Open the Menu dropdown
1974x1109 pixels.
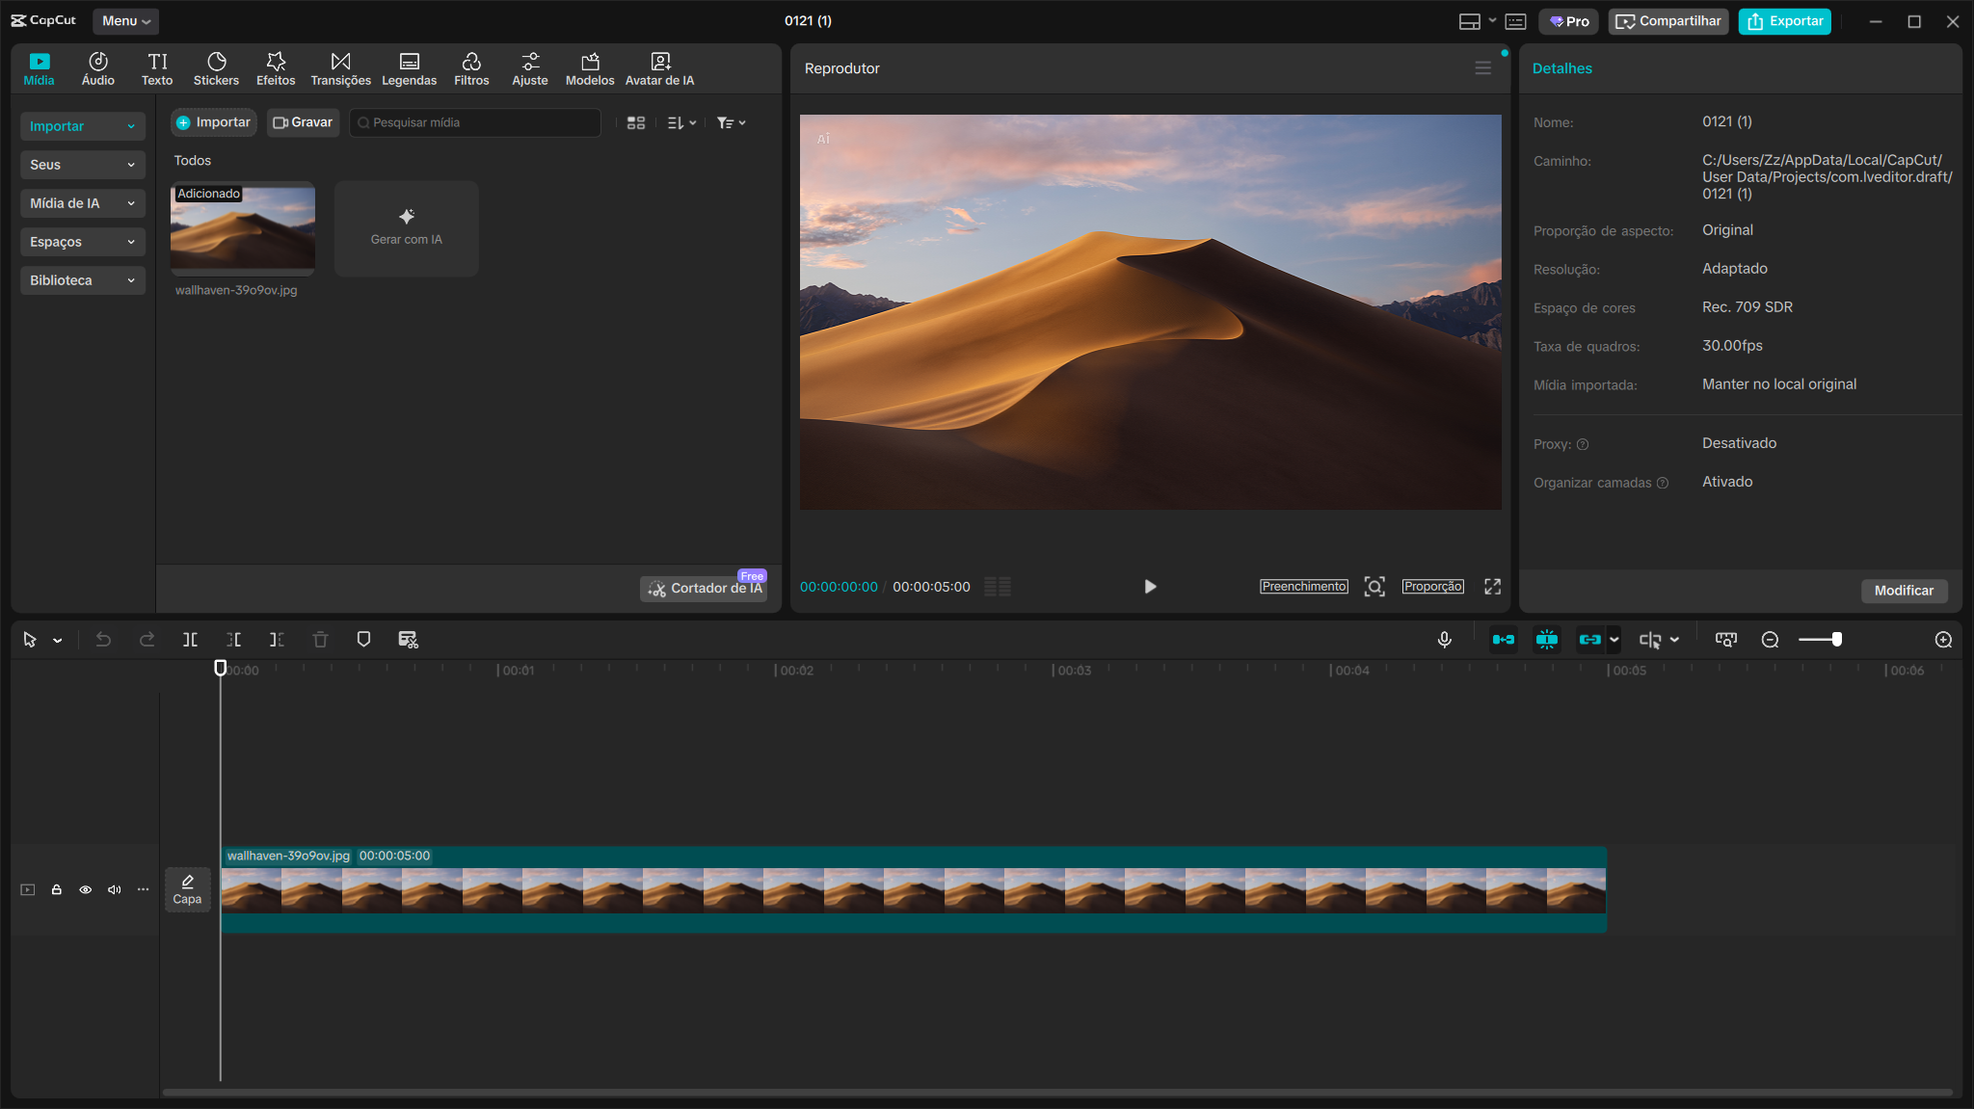click(126, 21)
